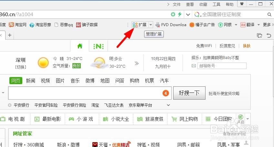The image size is (274, 147).
Task: Click 换肤 to change skin
Action: [x=247, y=46]
